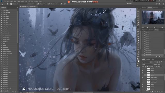The height and width of the screenshot is (93, 165).
Task: Open the Flow value dropdown
Action: click(46, 4)
